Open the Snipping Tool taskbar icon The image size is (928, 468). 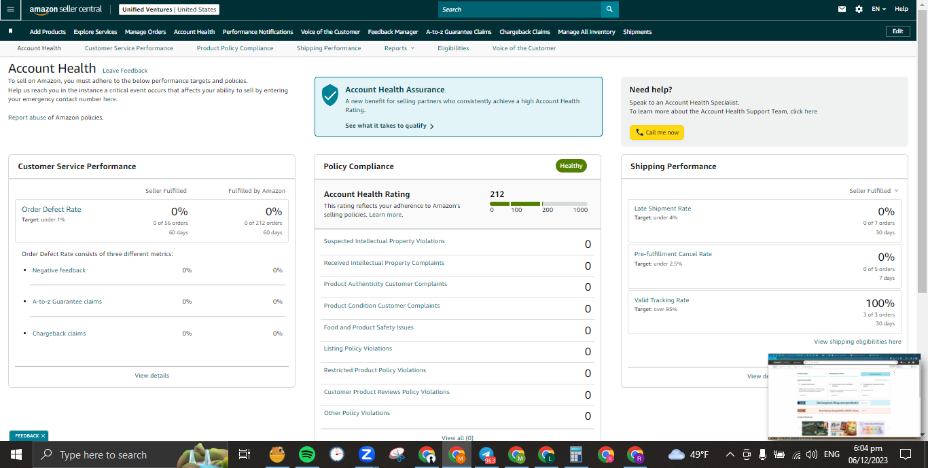click(397, 454)
